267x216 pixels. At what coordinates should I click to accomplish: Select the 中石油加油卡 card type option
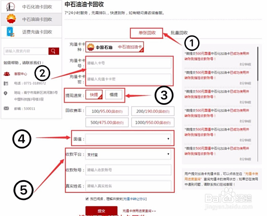coord(114,47)
